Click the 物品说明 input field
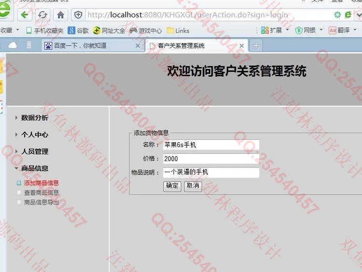 click(x=211, y=172)
